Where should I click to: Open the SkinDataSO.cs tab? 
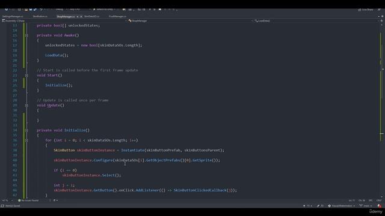tap(92, 16)
